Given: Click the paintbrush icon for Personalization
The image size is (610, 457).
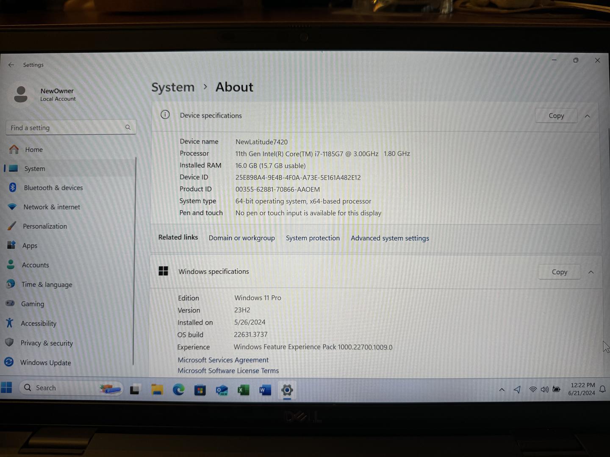Looking at the screenshot, I should point(12,226).
